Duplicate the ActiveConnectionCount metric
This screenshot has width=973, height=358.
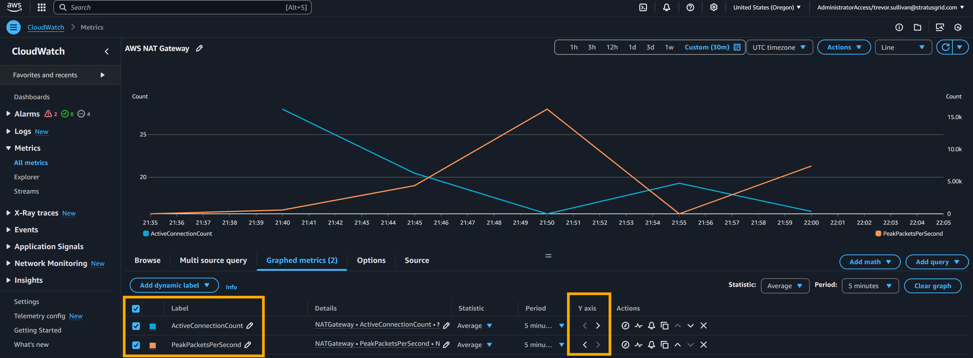[x=664, y=326]
